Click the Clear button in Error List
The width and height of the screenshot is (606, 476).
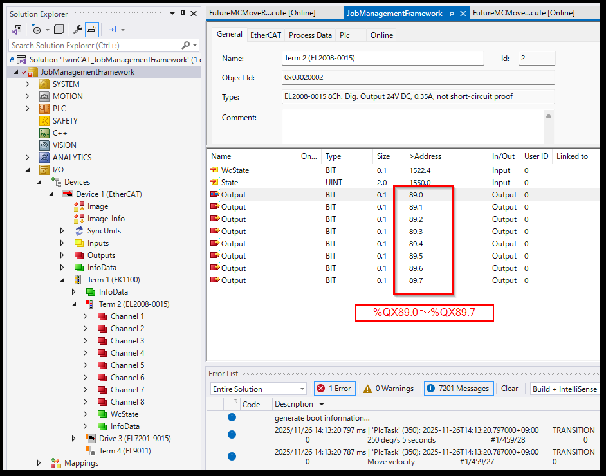[x=510, y=389]
